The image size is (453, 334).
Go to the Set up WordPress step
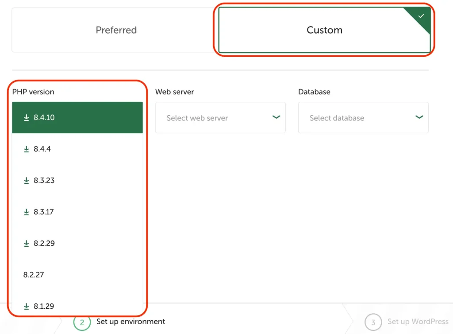click(x=418, y=322)
